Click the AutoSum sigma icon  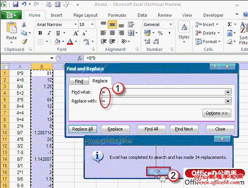coord(229,24)
